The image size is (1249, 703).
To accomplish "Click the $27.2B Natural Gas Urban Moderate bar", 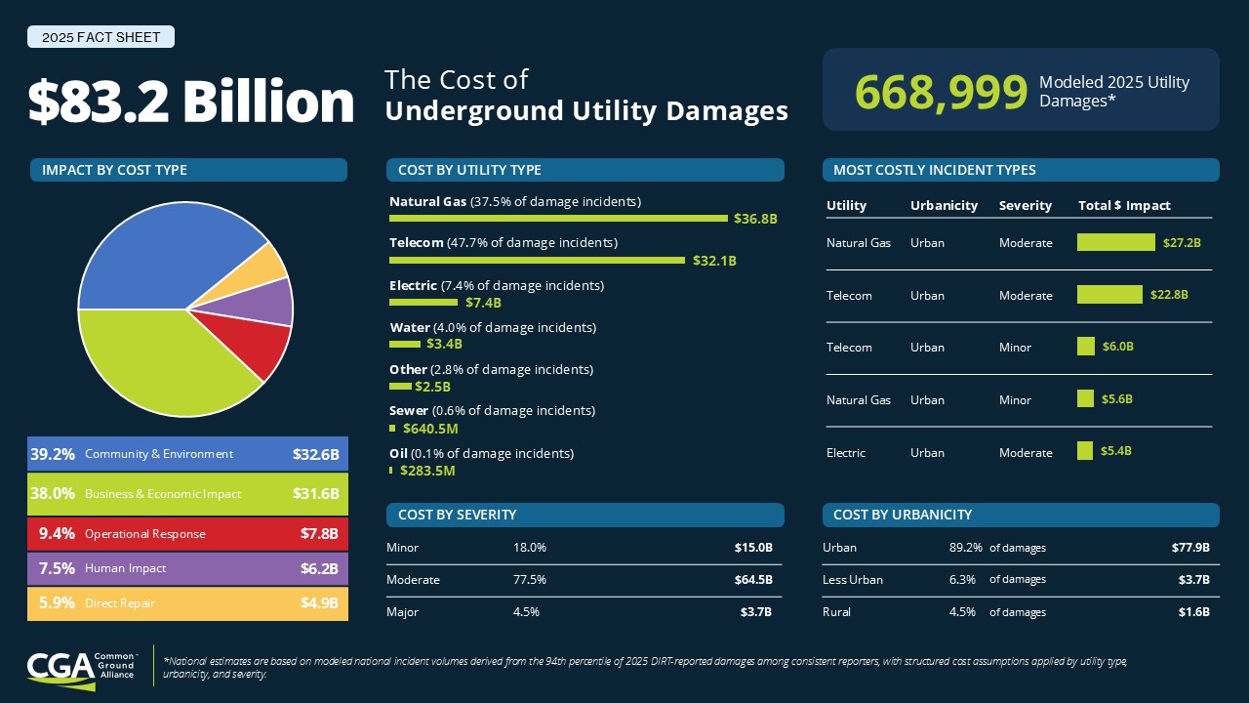I will 1115,242.
